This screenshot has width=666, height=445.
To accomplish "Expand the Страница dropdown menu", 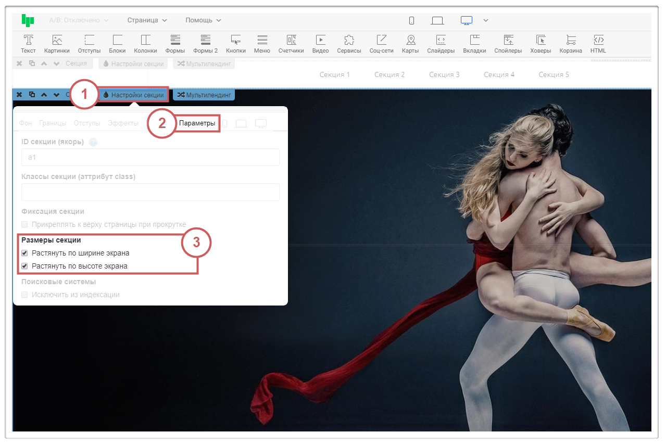I will 147,20.
